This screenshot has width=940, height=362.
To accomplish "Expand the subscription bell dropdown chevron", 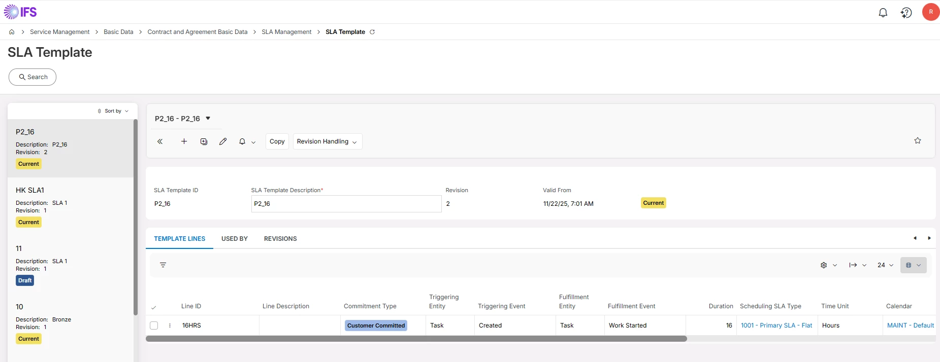I will [x=253, y=142].
